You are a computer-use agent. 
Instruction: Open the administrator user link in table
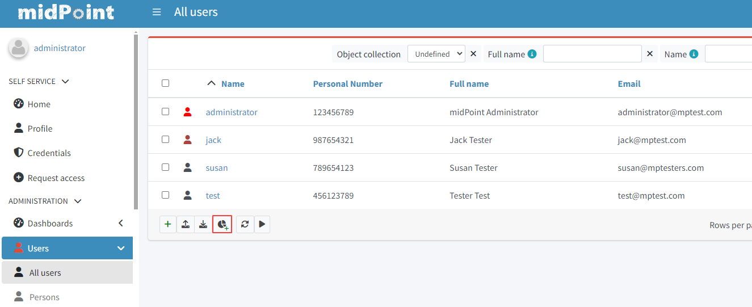point(232,112)
